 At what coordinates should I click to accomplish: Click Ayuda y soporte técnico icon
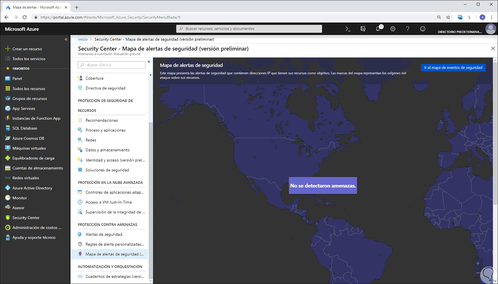click(8, 238)
